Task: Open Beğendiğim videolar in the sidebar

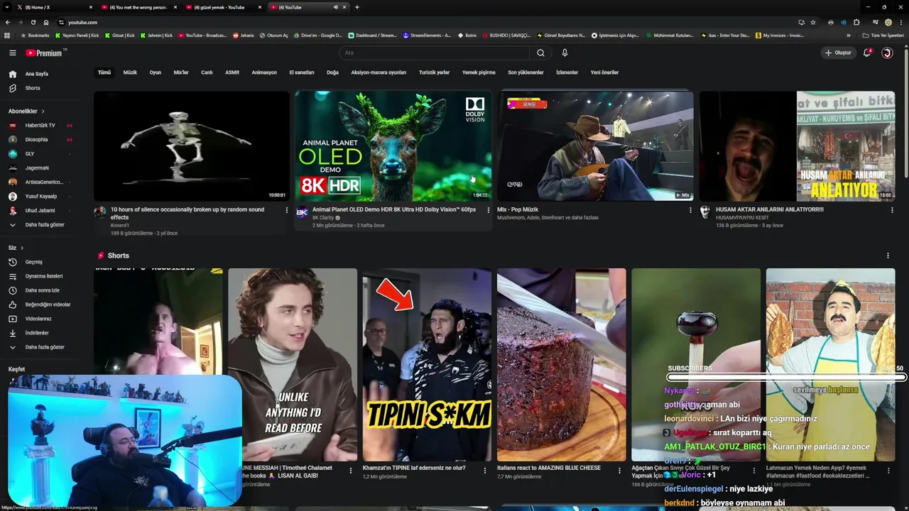Action: [x=48, y=304]
